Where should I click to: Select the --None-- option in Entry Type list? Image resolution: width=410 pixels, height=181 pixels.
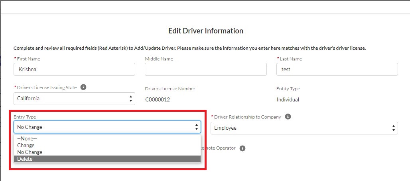pyautogui.click(x=27, y=139)
